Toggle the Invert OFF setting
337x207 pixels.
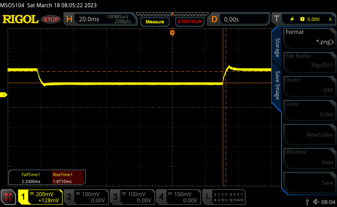pyautogui.click(x=309, y=85)
